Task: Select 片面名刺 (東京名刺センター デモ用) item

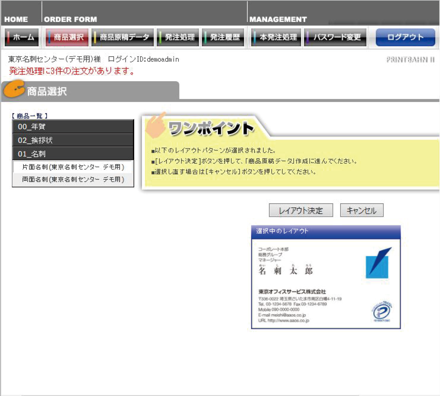Action: coord(73,167)
